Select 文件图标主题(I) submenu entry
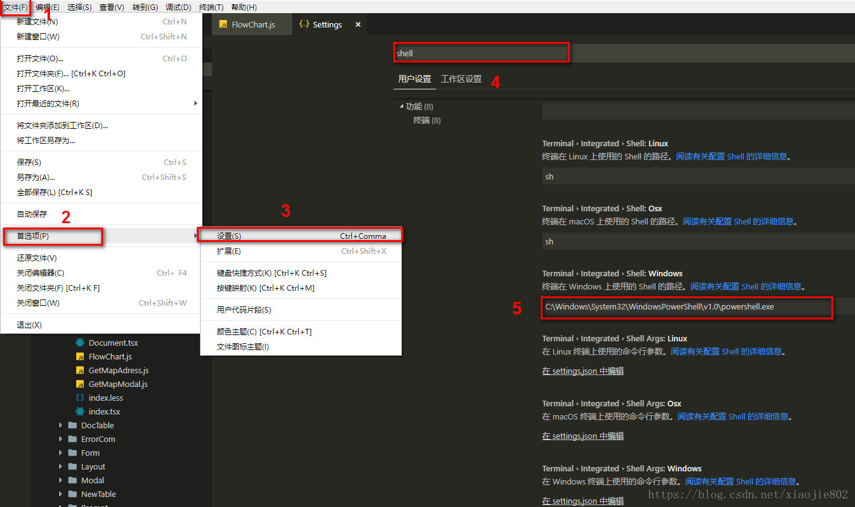 point(301,347)
